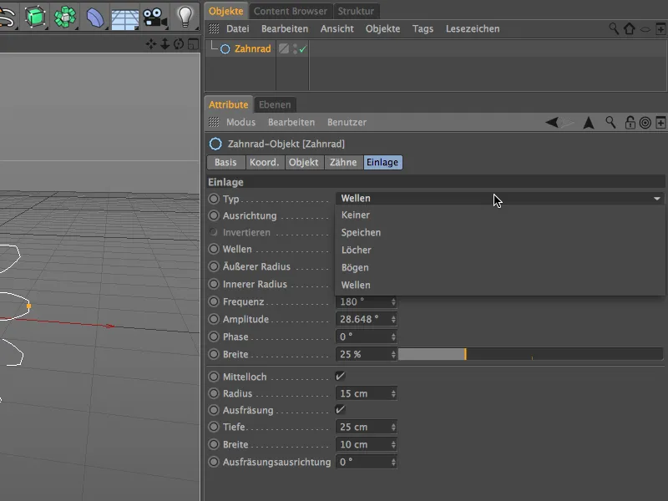Click the green checkmark next to Zahnrad

pyautogui.click(x=301, y=49)
